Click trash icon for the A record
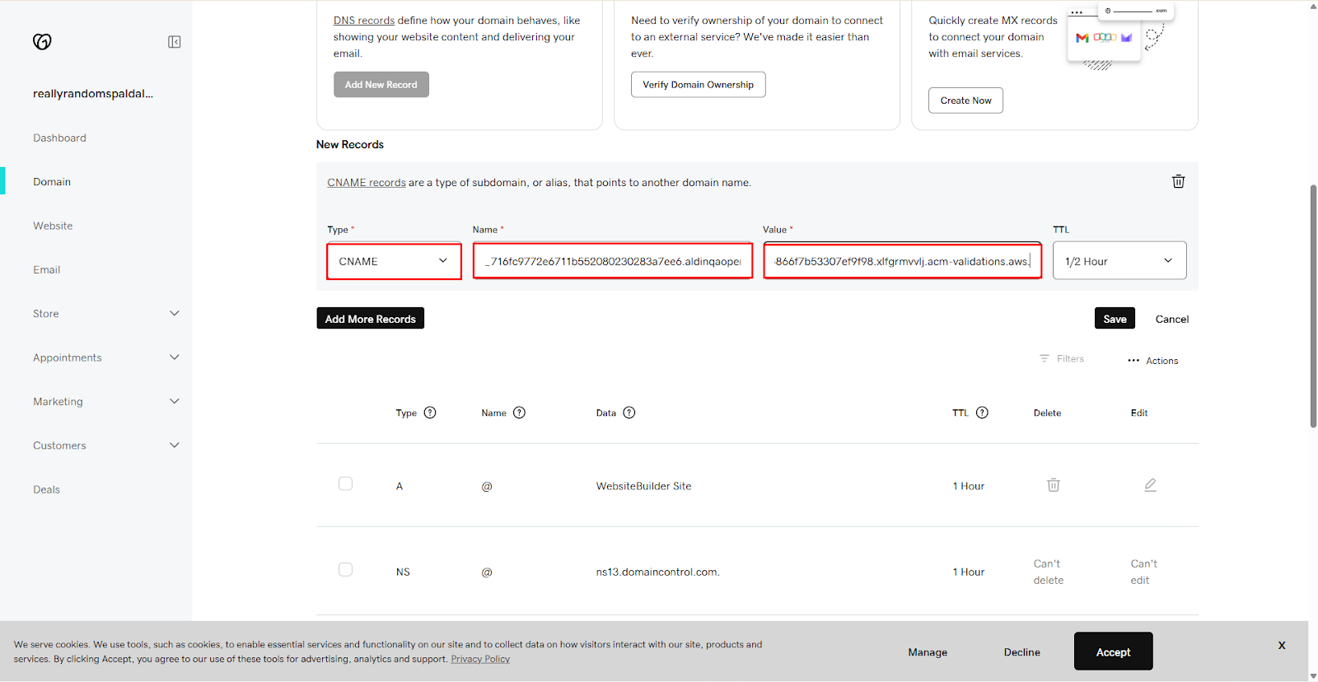 1053,485
